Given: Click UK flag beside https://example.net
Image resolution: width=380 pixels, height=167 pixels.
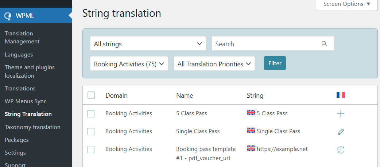Looking at the screenshot, I should [x=251, y=148].
